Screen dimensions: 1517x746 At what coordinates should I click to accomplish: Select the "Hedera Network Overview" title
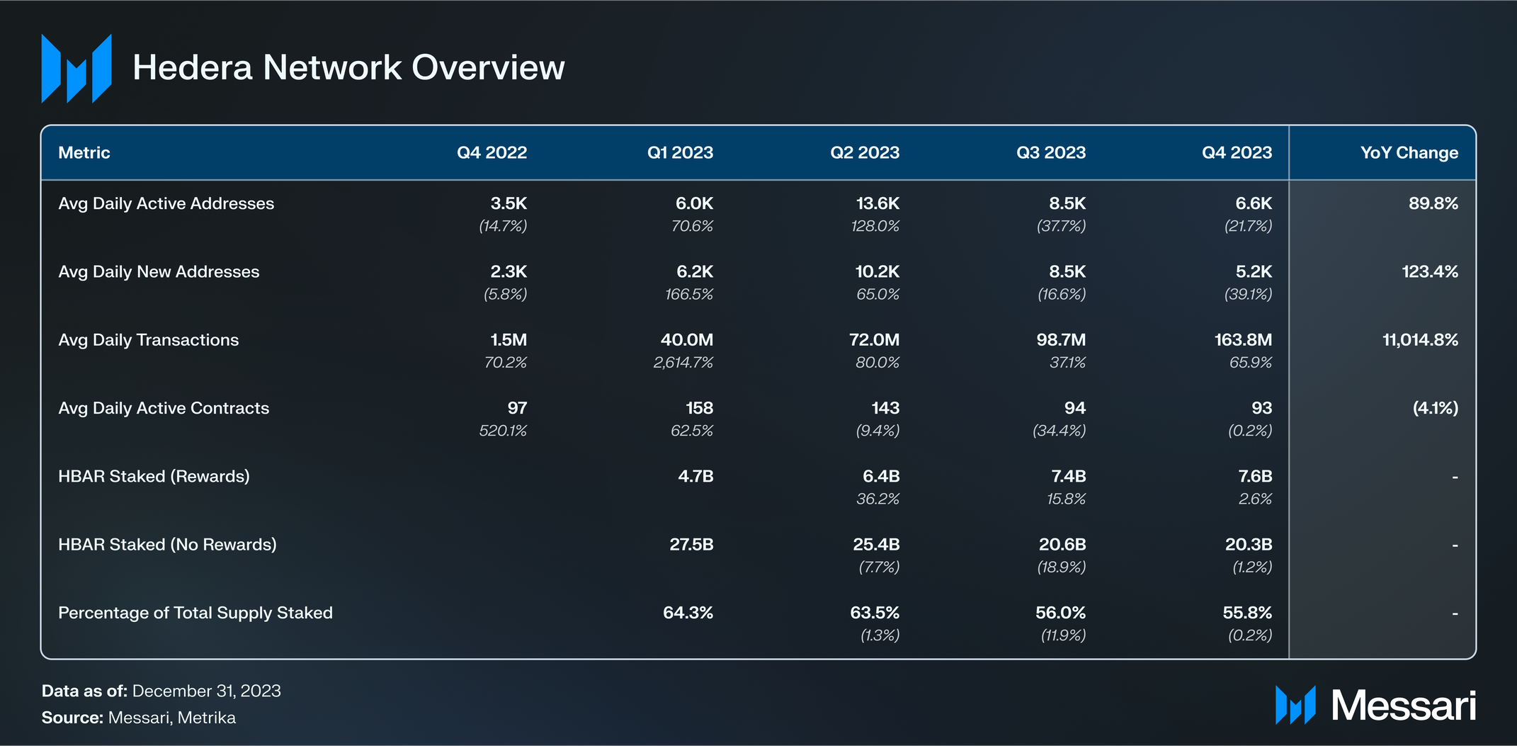click(348, 68)
